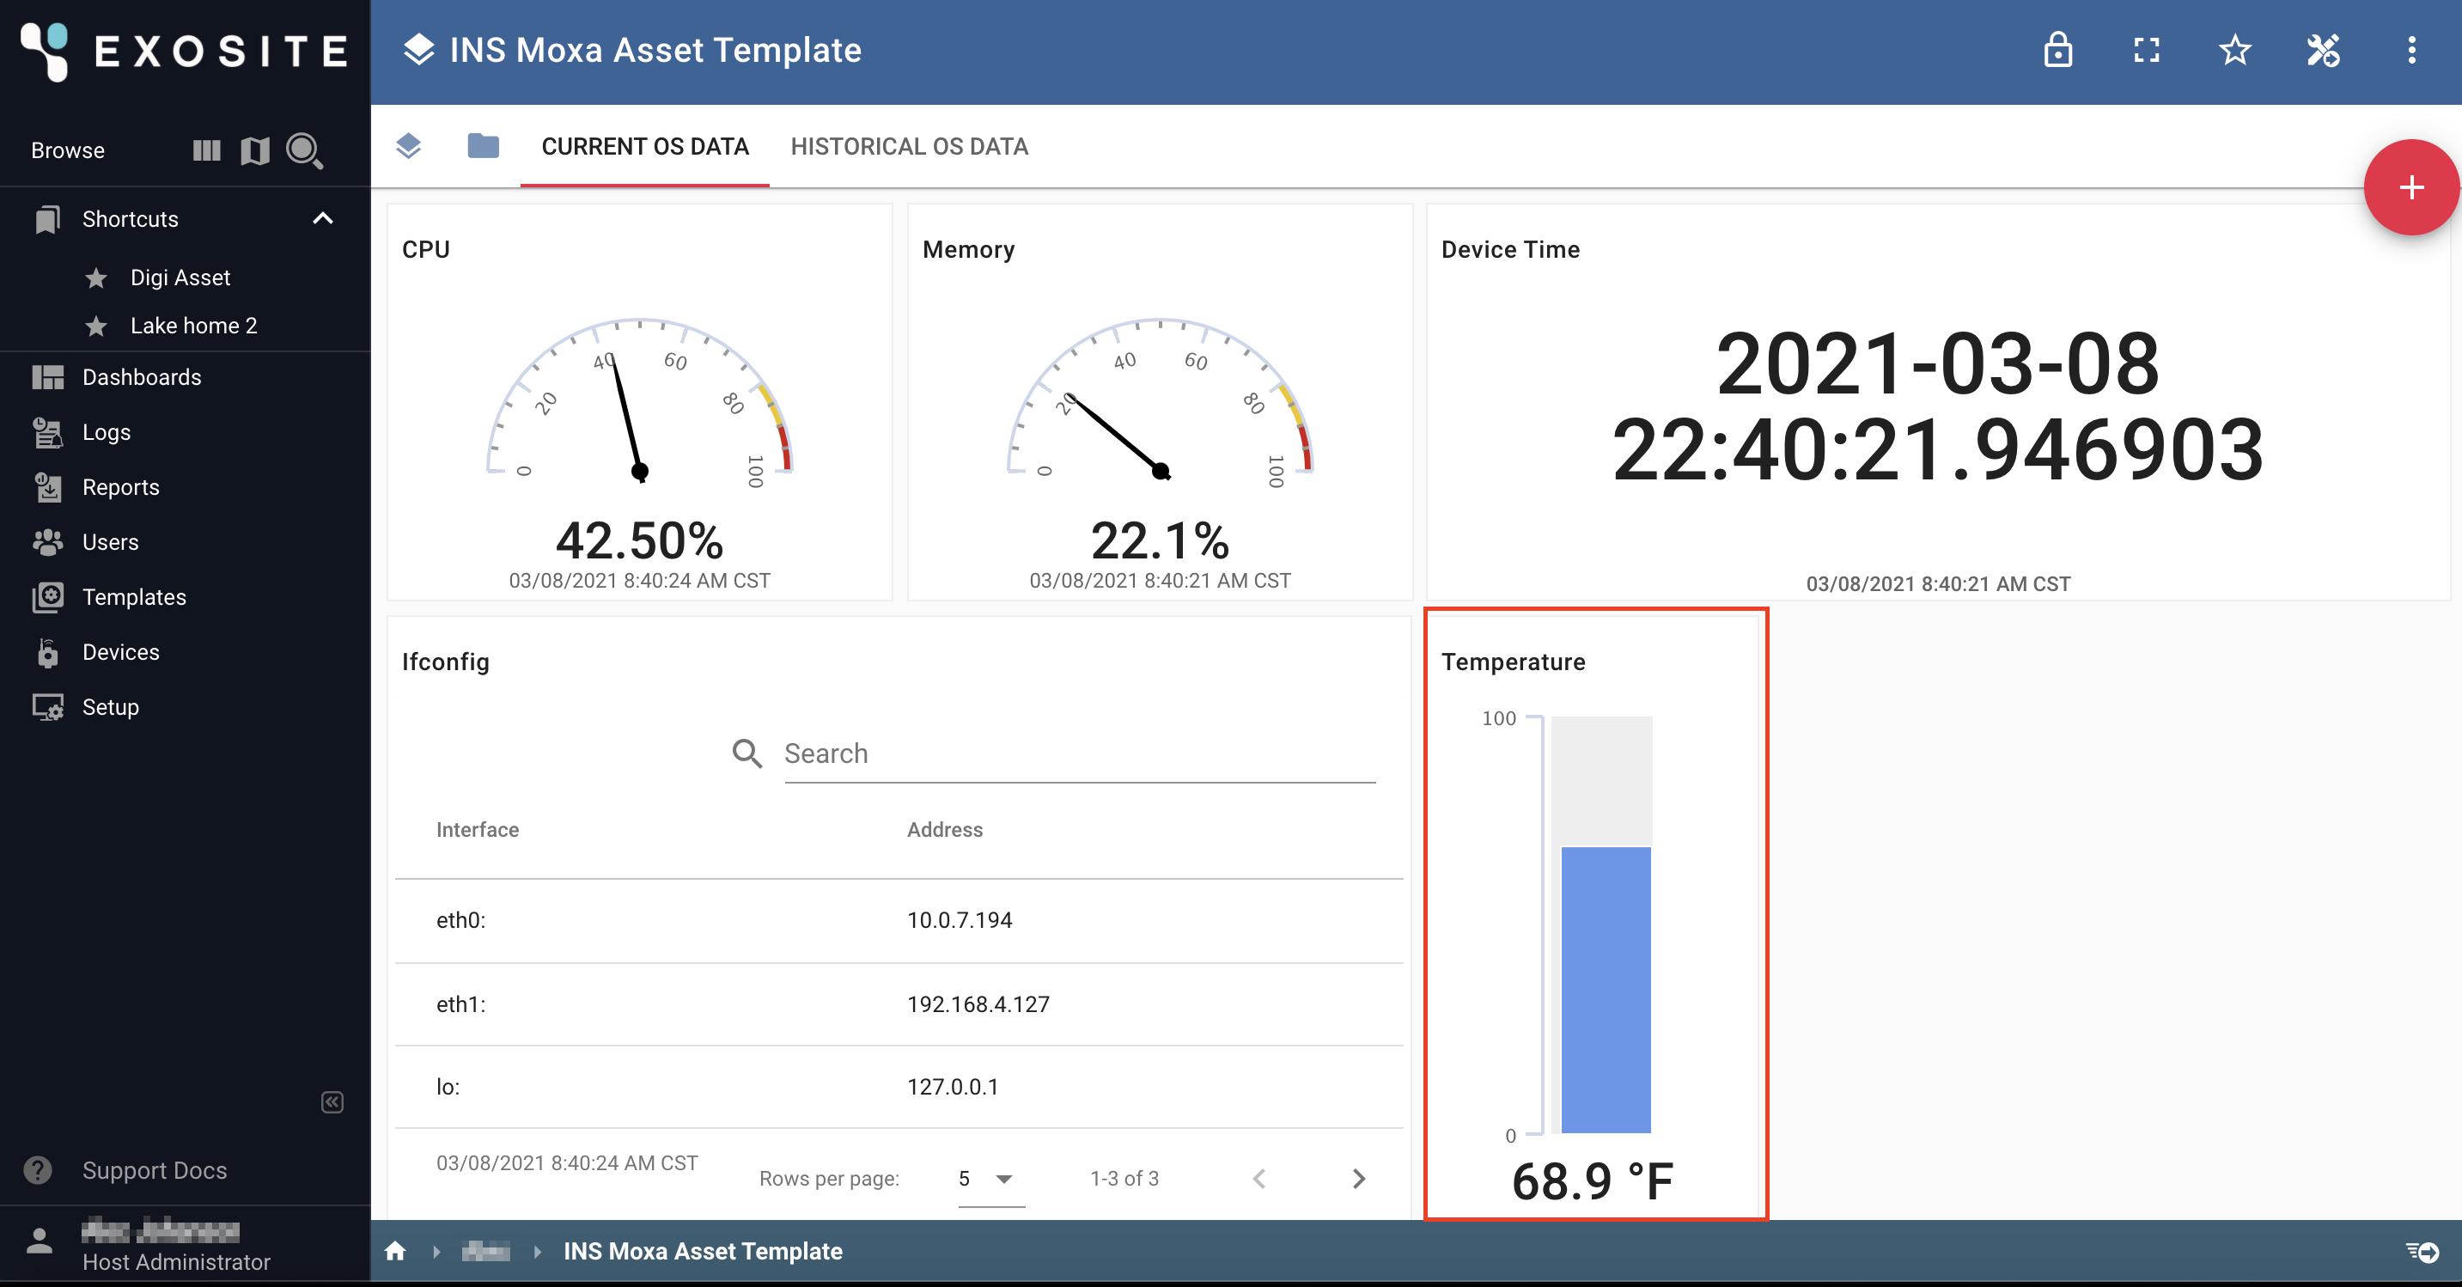The image size is (2462, 1287).
Task: Switch to Historical OS Data tab
Action: click(x=909, y=146)
